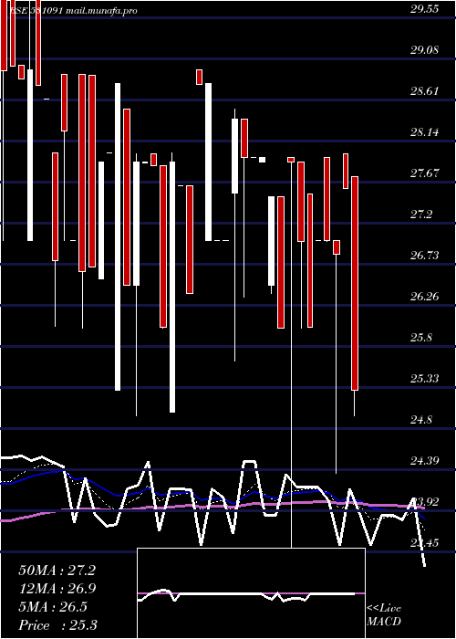Click the last large red candlestick
The image size is (456, 639).
(x=355, y=284)
